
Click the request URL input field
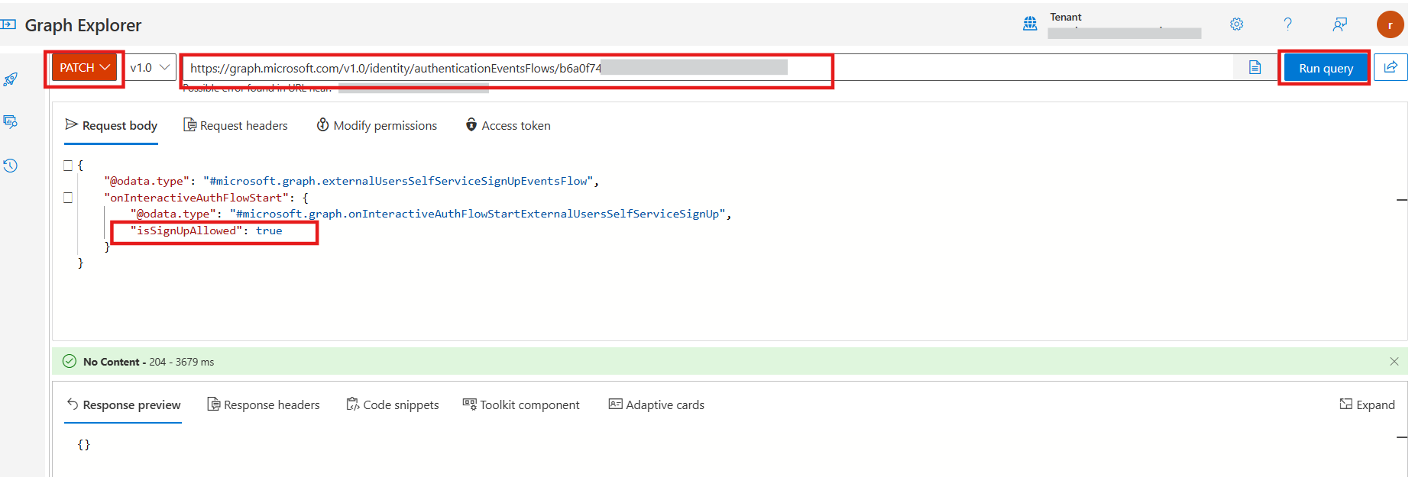coord(706,68)
